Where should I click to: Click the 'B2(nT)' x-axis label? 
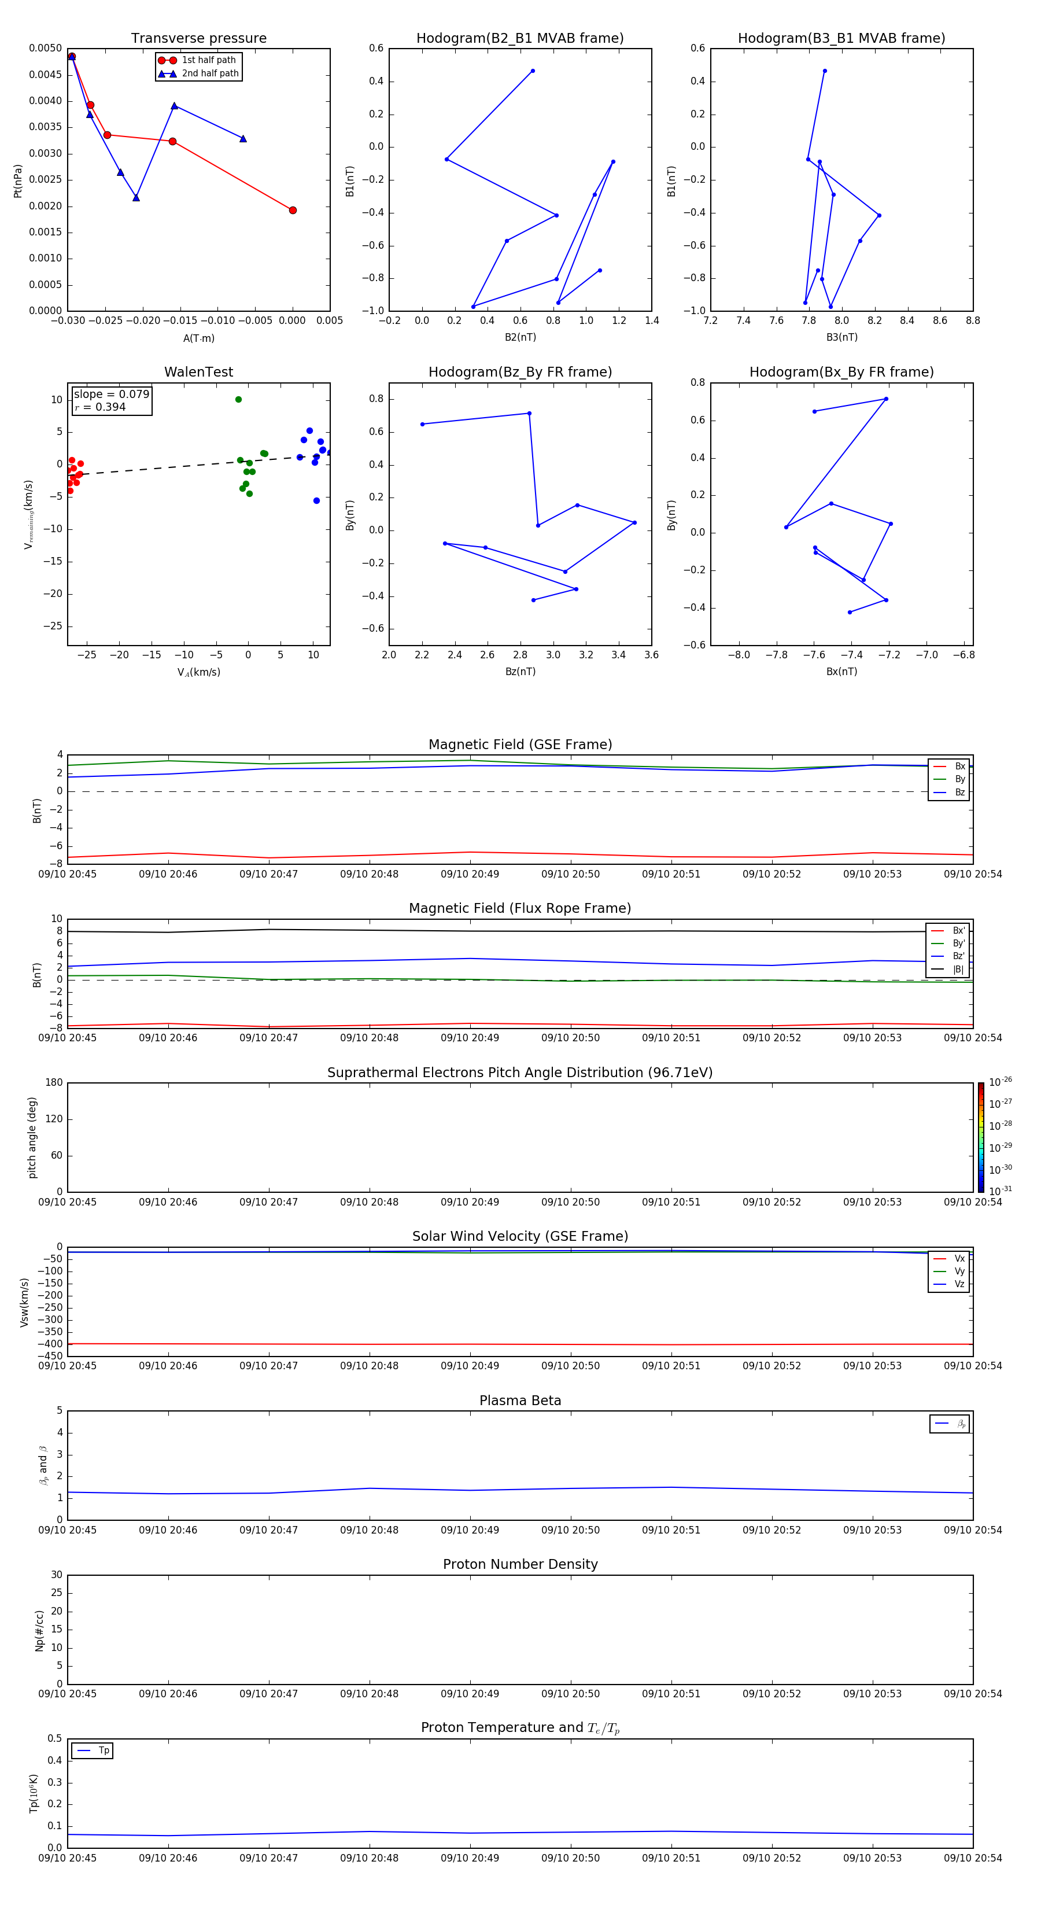[x=520, y=337]
